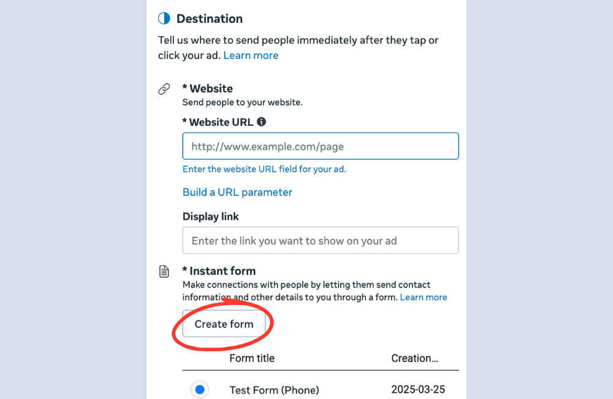
Task: Click the Creation column header
Action: pyautogui.click(x=415, y=358)
